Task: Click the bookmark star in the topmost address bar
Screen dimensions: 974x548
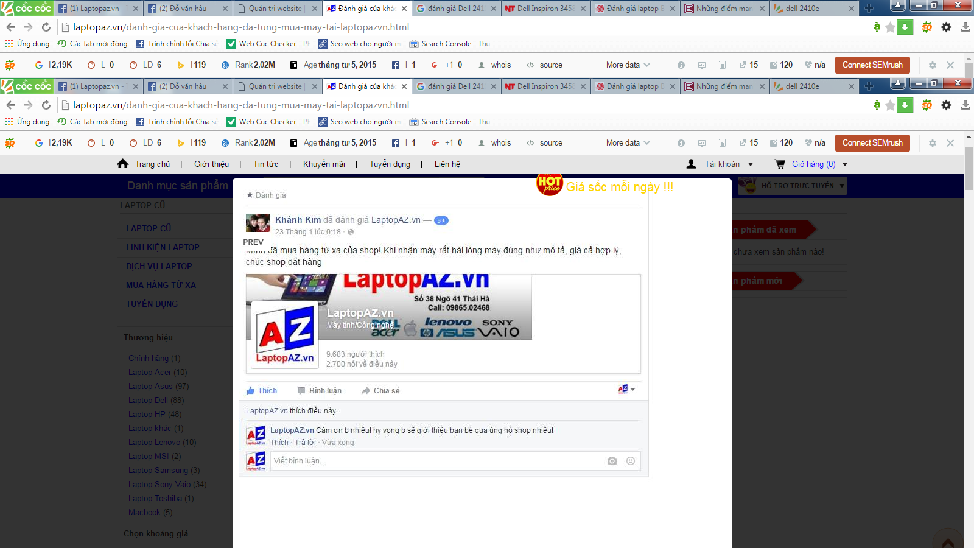Action: tap(890, 27)
